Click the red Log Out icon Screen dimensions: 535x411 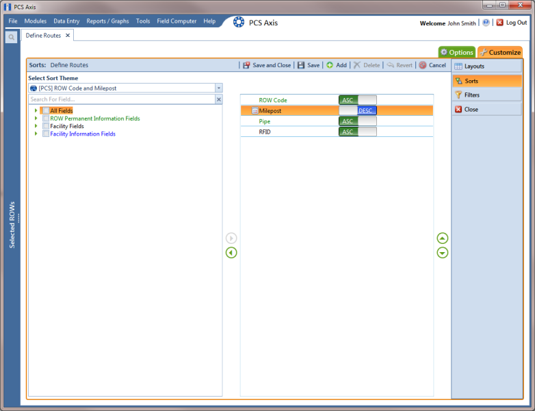coord(500,23)
